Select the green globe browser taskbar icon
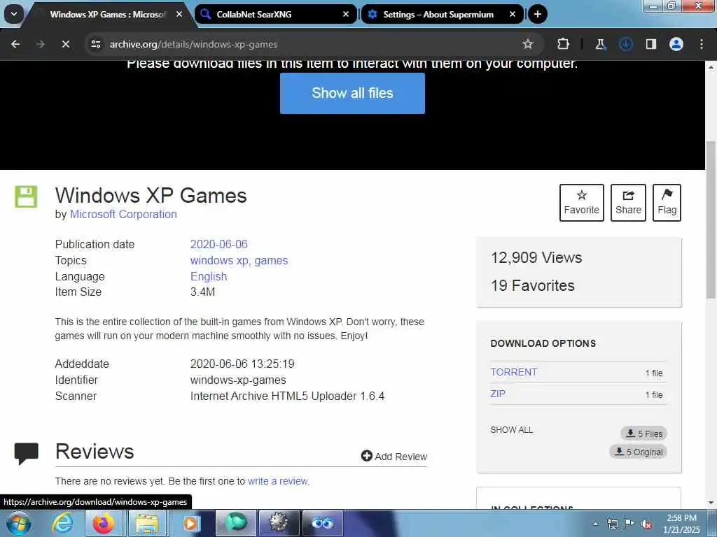This screenshot has height=537, width=717. click(x=236, y=523)
